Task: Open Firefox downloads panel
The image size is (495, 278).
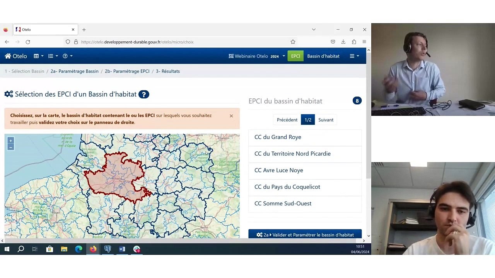Action: tap(343, 42)
